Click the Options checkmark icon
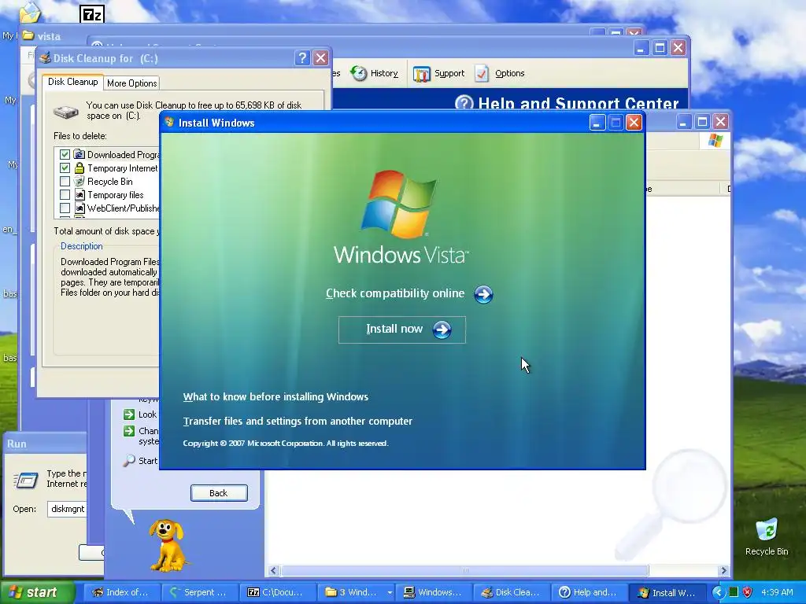The height and width of the screenshot is (604, 806). coord(482,73)
